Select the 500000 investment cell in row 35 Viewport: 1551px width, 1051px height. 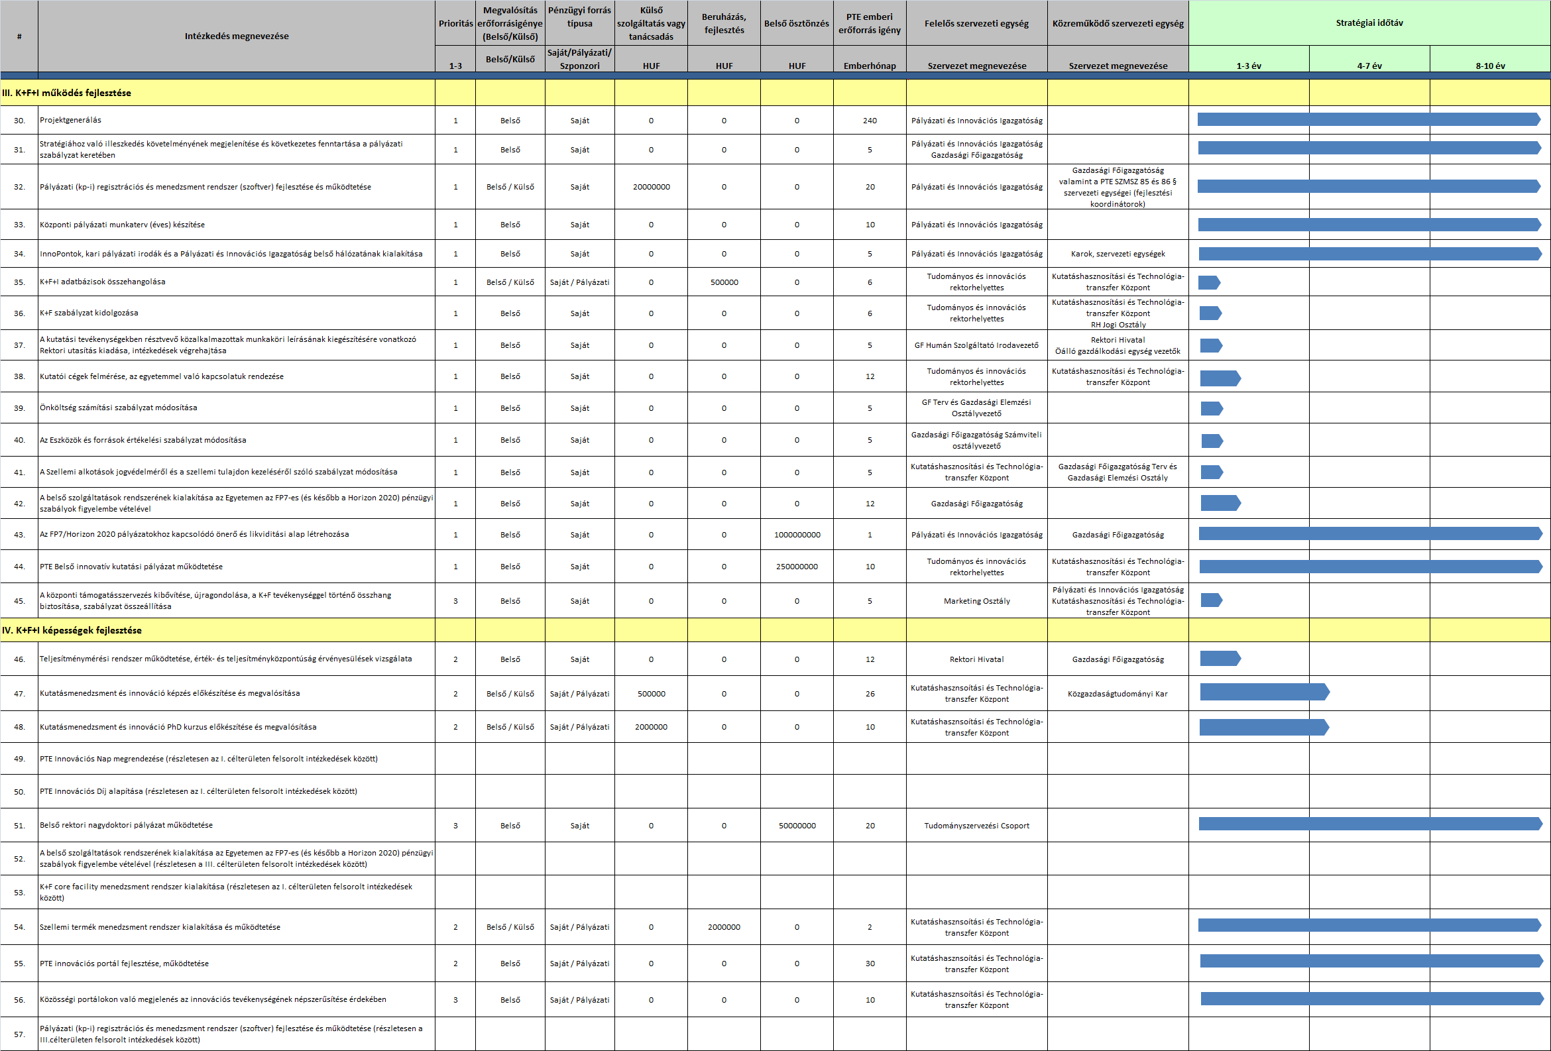click(723, 282)
